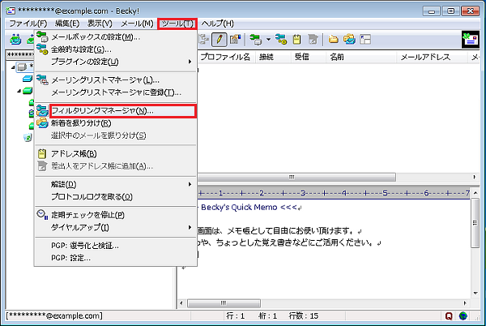Click right arrow of list horizontal scrollbar
The height and width of the screenshot is (326, 486).
pos(474,177)
